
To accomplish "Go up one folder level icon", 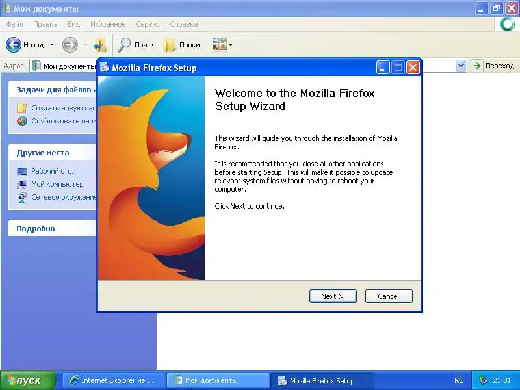I will click(x=100, y=45).
